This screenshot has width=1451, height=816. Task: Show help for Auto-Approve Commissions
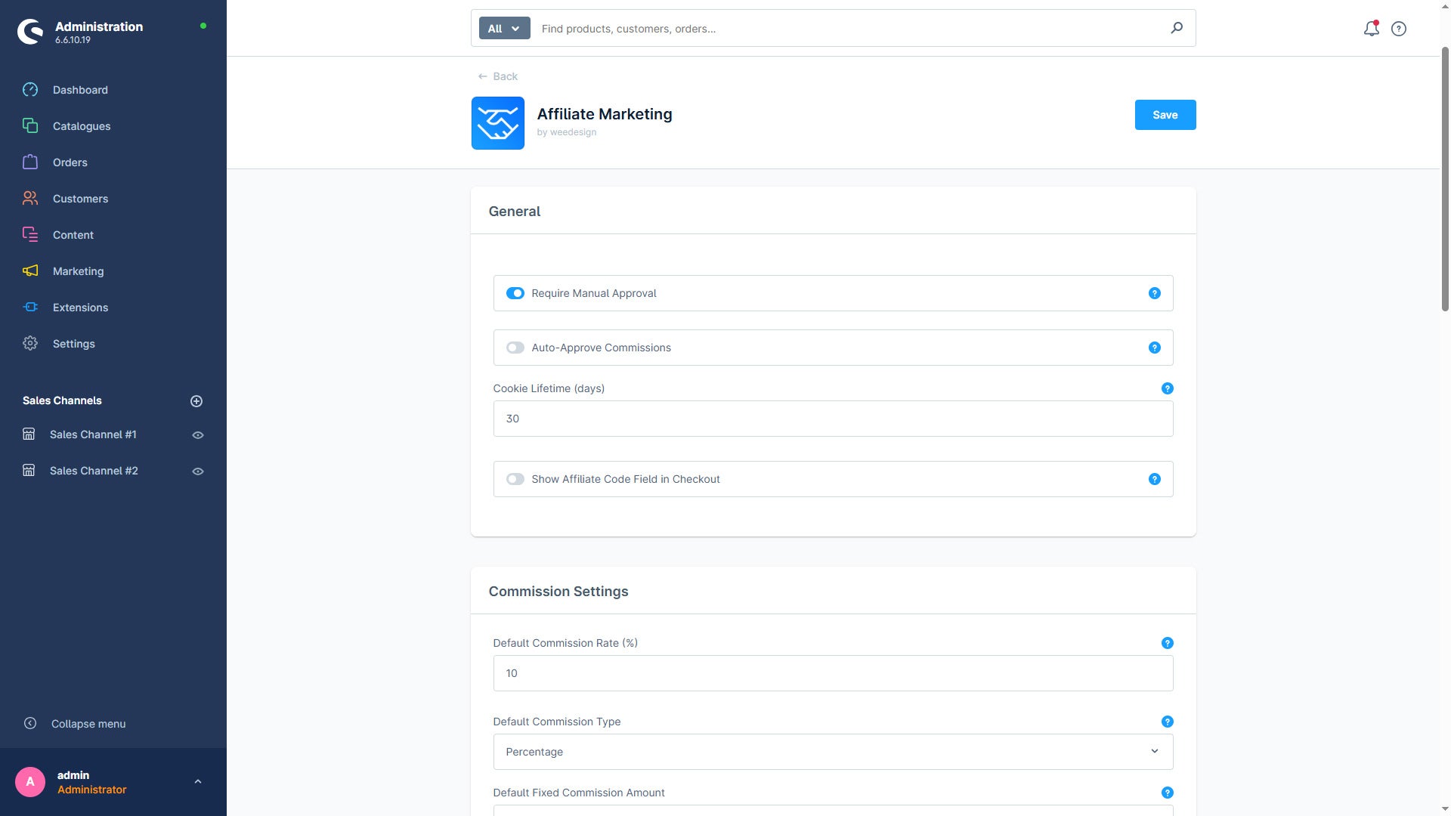[x=1155, y=348]
